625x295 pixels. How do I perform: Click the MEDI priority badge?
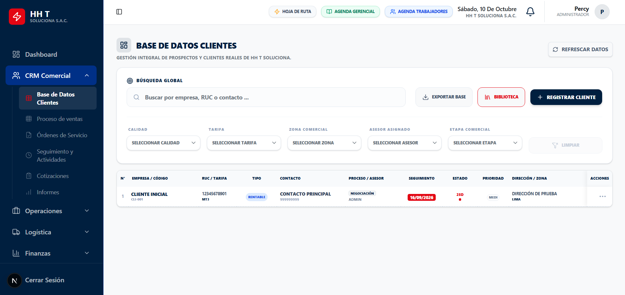click(493, 198)
